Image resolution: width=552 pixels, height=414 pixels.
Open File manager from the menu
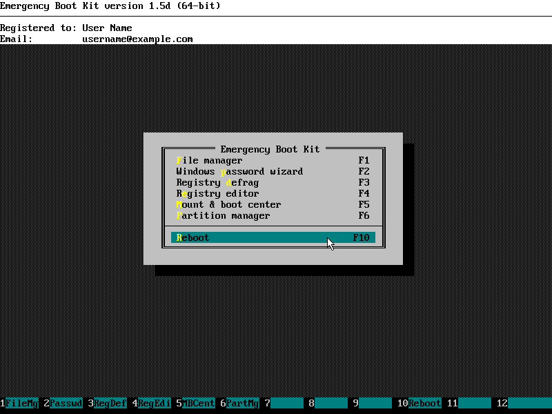click(x=273, y=161)
